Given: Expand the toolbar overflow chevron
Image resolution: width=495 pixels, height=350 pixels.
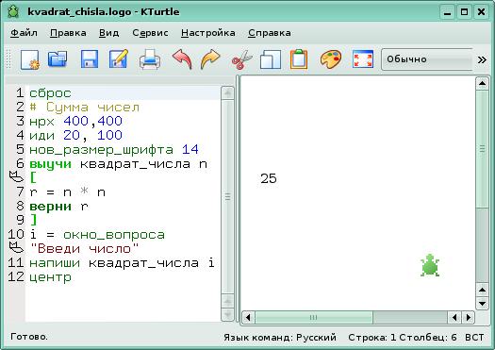Looking at the screenshot, I should [x=482, y=59].
